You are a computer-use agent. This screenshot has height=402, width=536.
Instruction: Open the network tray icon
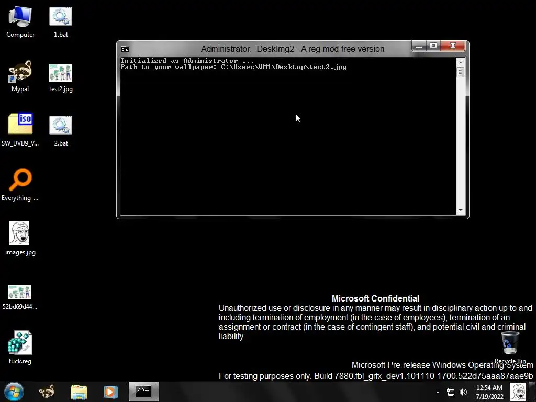pyautogui.click(x=451, y=392)
